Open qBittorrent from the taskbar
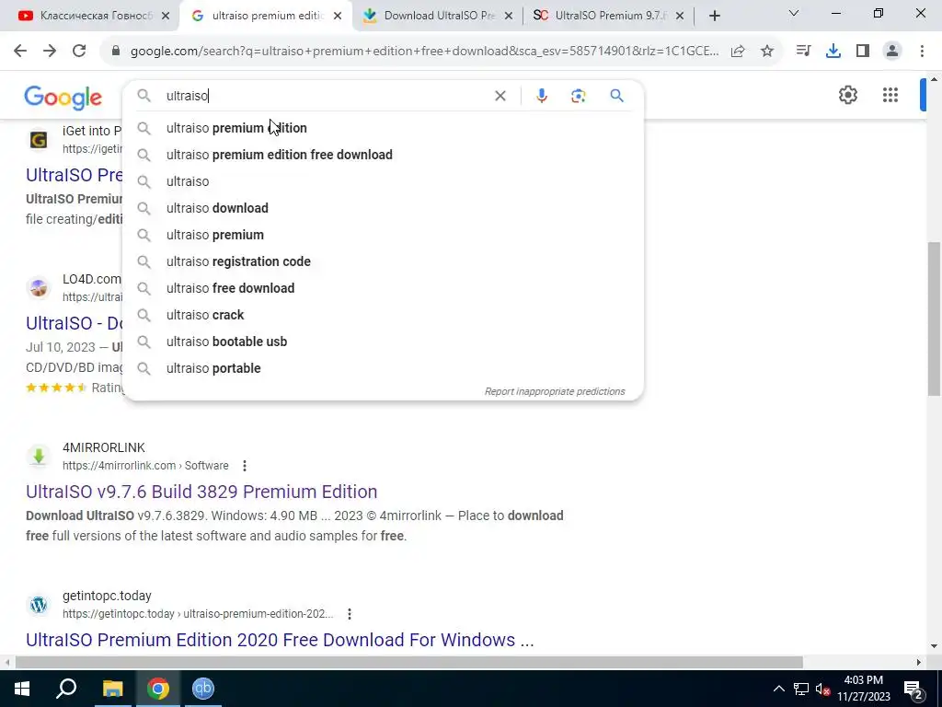 coord(203,689)
